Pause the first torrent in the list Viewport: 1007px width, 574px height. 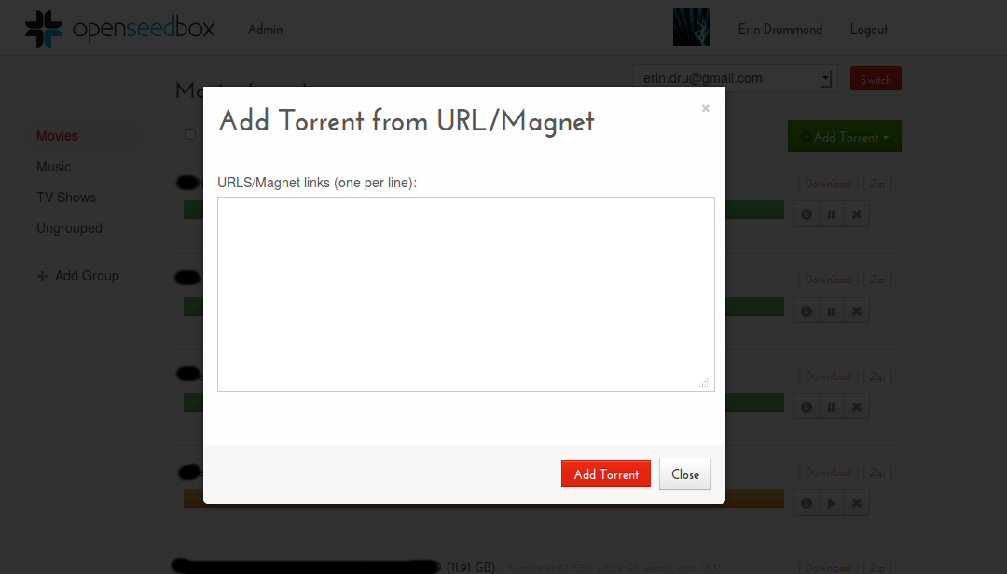831,214
